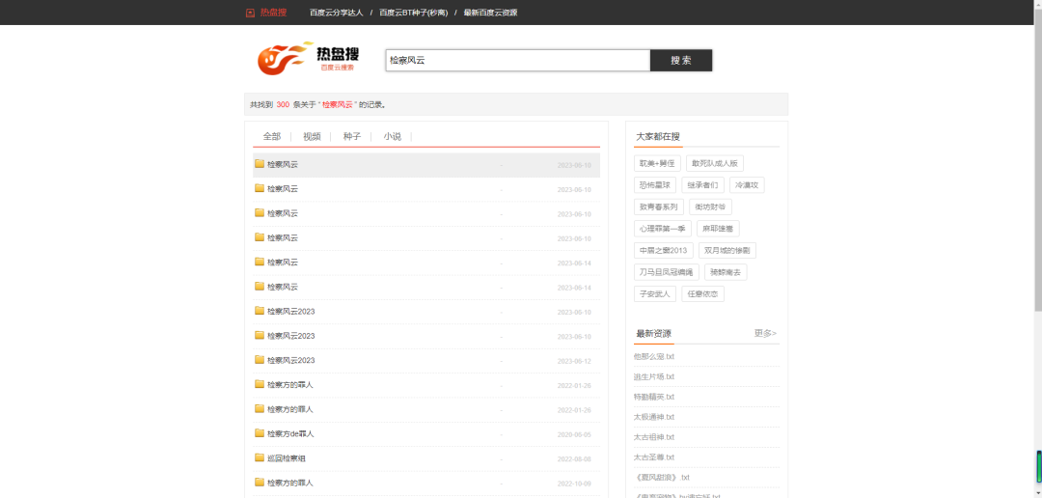Click folder icon of 巡回检察组 row
1042x498 pixels.
pos(260,457)
